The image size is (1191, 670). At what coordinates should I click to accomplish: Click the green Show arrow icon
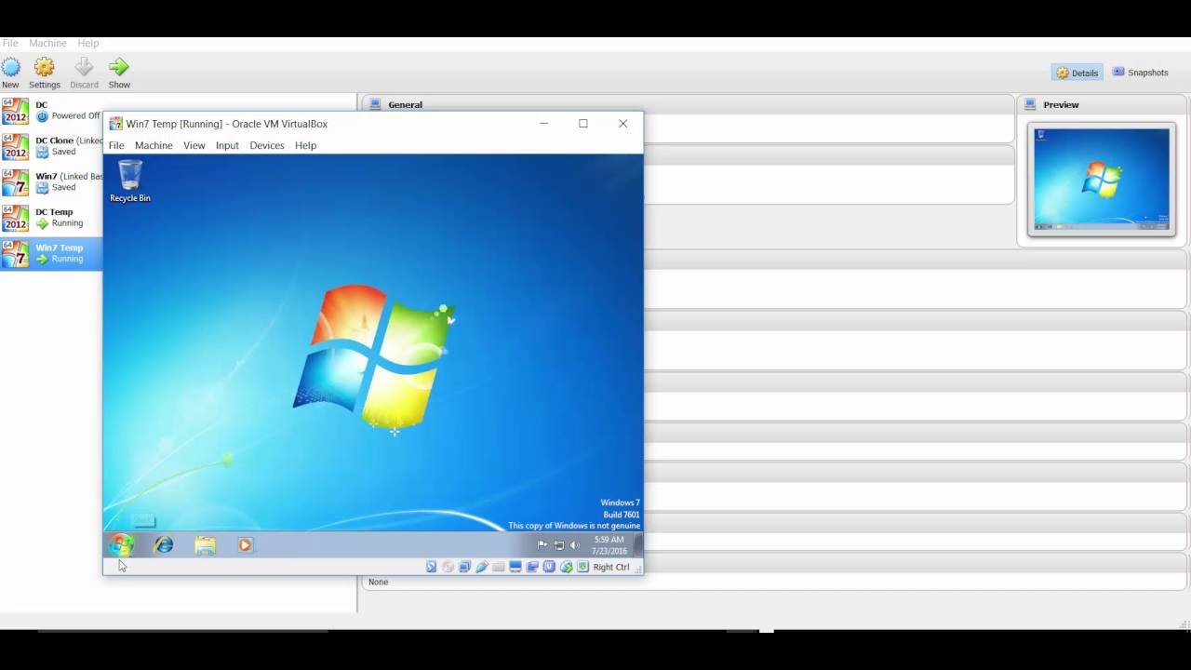(x=119, y=67)
